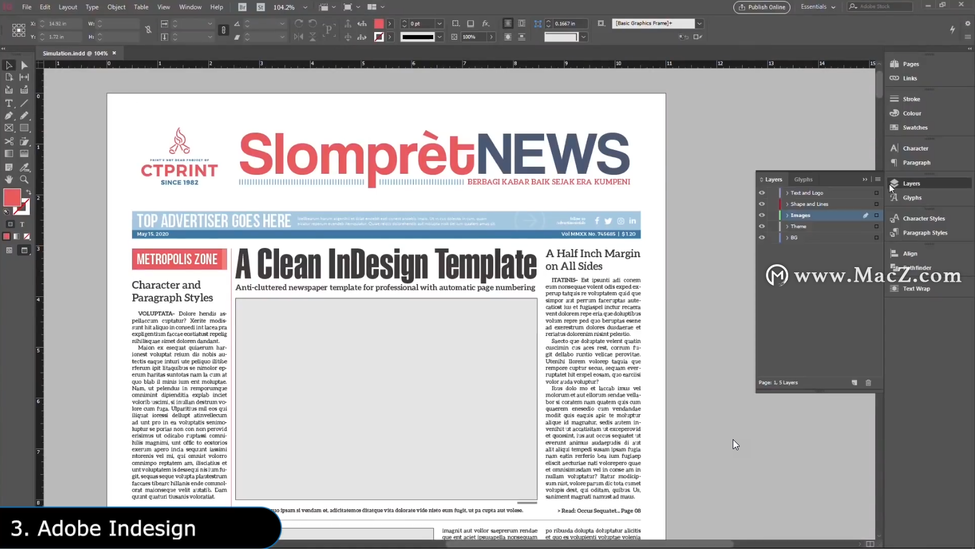
Task: Click the red fill color swatch
Action: point(12,198)
